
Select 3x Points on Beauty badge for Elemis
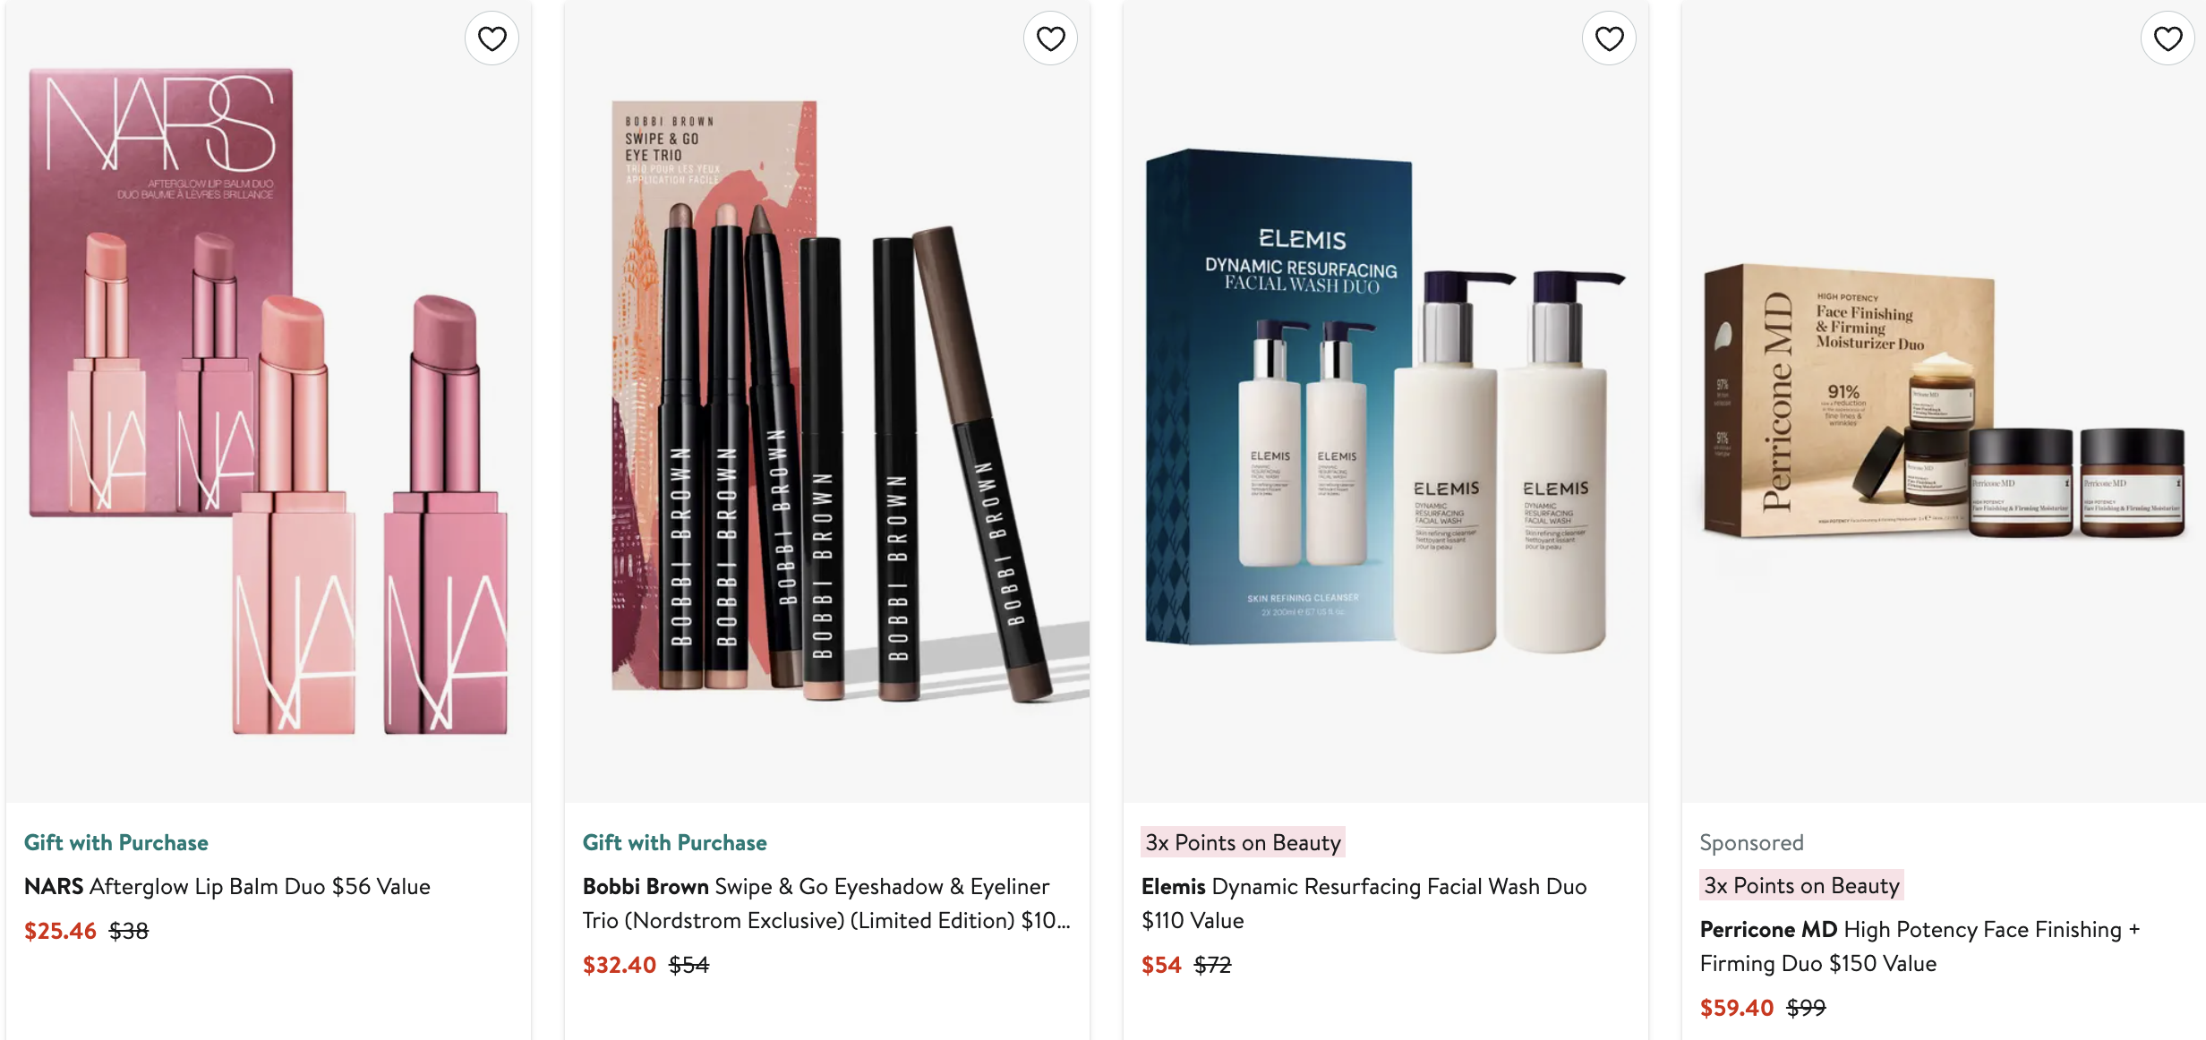[x=1244, y=842]
